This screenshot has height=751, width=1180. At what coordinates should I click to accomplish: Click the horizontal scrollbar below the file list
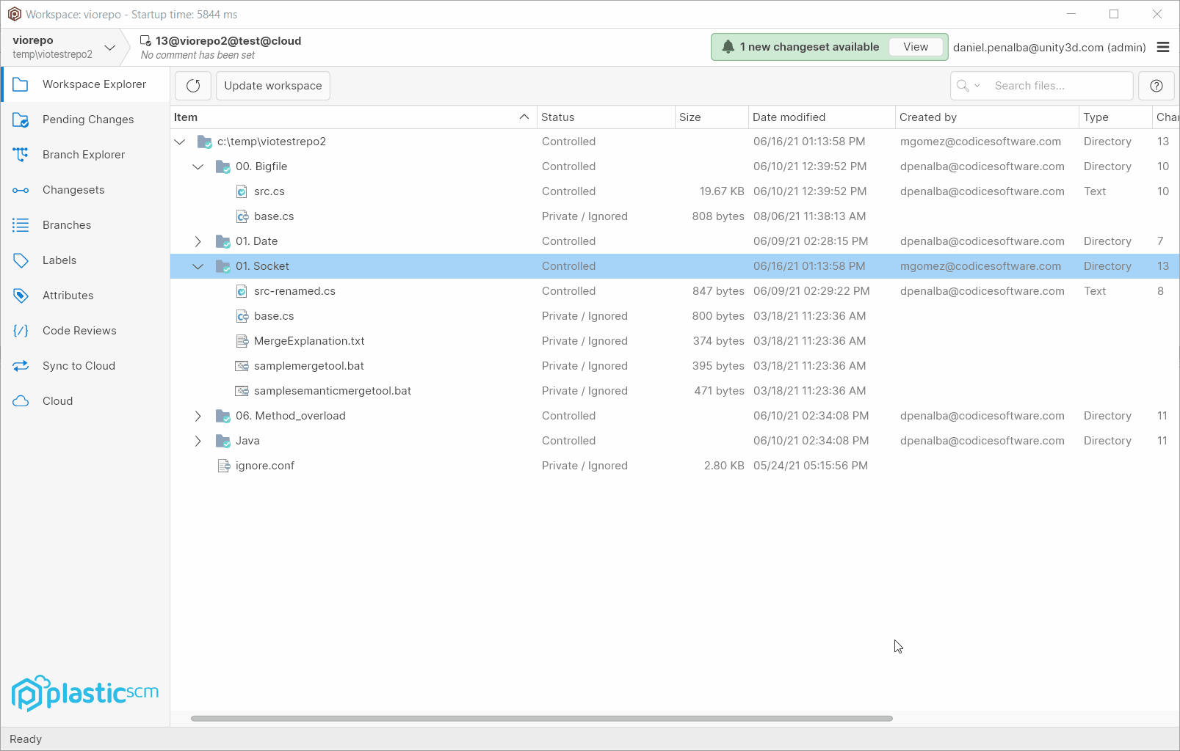(x=542, y=719)
